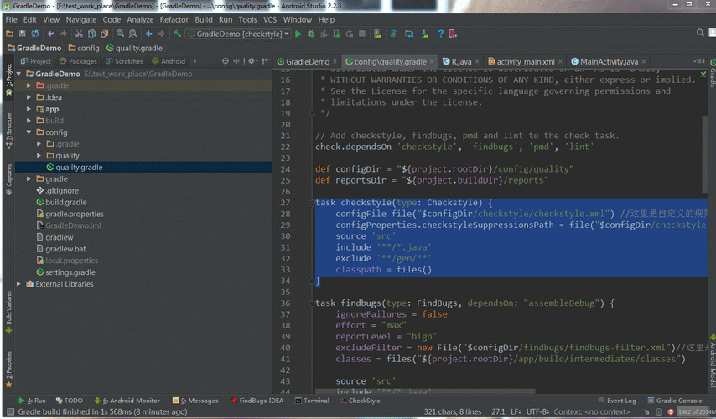Open the Event Log
The image size is (716, 419).
(617, 401)
